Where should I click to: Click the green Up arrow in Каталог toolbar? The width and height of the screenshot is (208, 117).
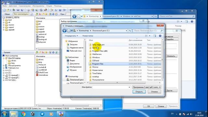(x=37, y=52)
